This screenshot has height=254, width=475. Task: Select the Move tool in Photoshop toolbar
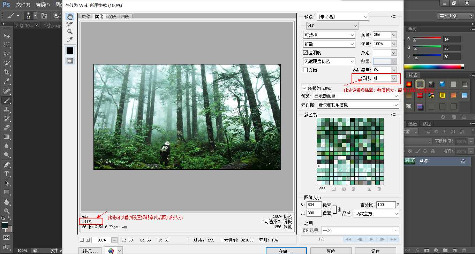7,36
